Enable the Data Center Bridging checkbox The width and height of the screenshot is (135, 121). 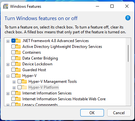click(13, 58)
